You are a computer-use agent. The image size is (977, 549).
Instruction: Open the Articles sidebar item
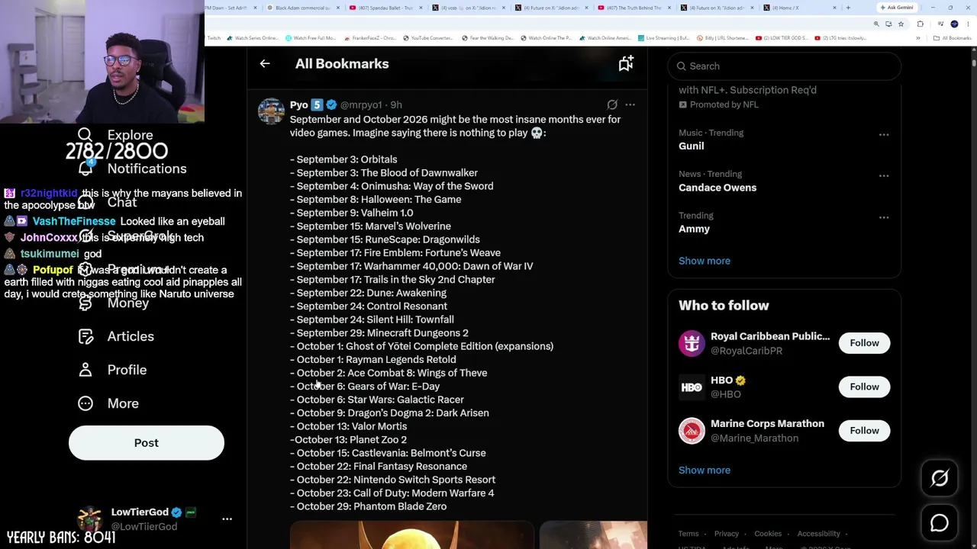pyautogui.click(x=116, y=336)
